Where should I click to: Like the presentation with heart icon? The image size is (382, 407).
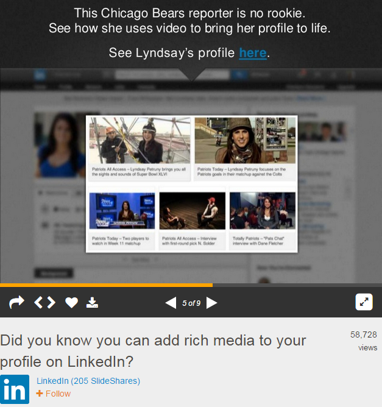pyautogui.click(x=72, y=303)
